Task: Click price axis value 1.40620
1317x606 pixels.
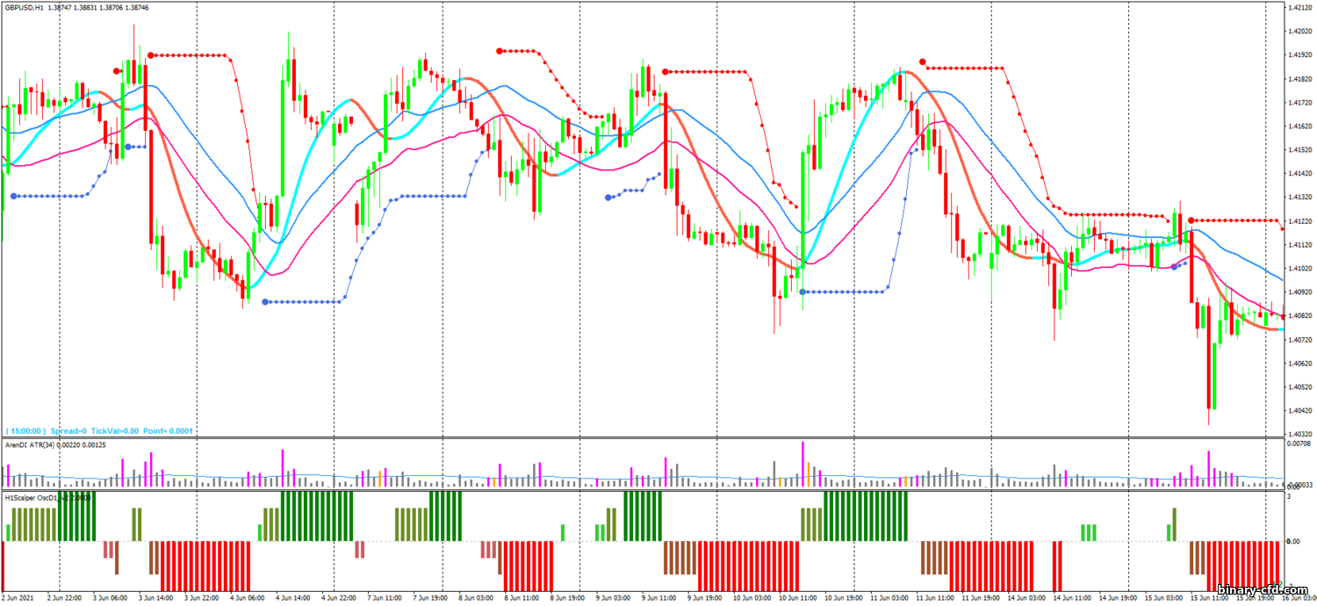Action: coord(1299,363)
